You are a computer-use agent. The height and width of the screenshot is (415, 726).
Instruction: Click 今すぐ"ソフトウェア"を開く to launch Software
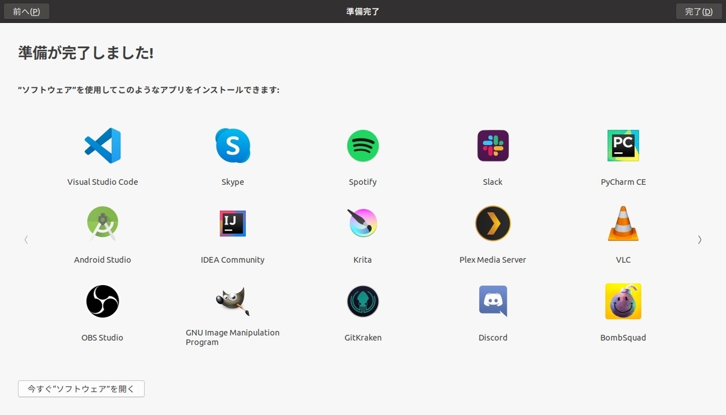(81, 388)
